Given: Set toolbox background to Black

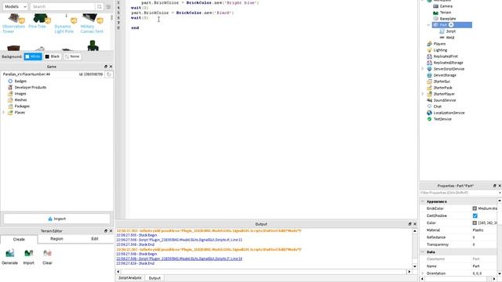Looking at the screenshot, I should [53, 56].
